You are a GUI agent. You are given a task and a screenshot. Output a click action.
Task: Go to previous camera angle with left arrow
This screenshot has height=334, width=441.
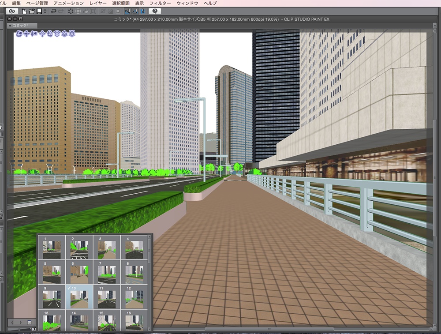point(12,322)
